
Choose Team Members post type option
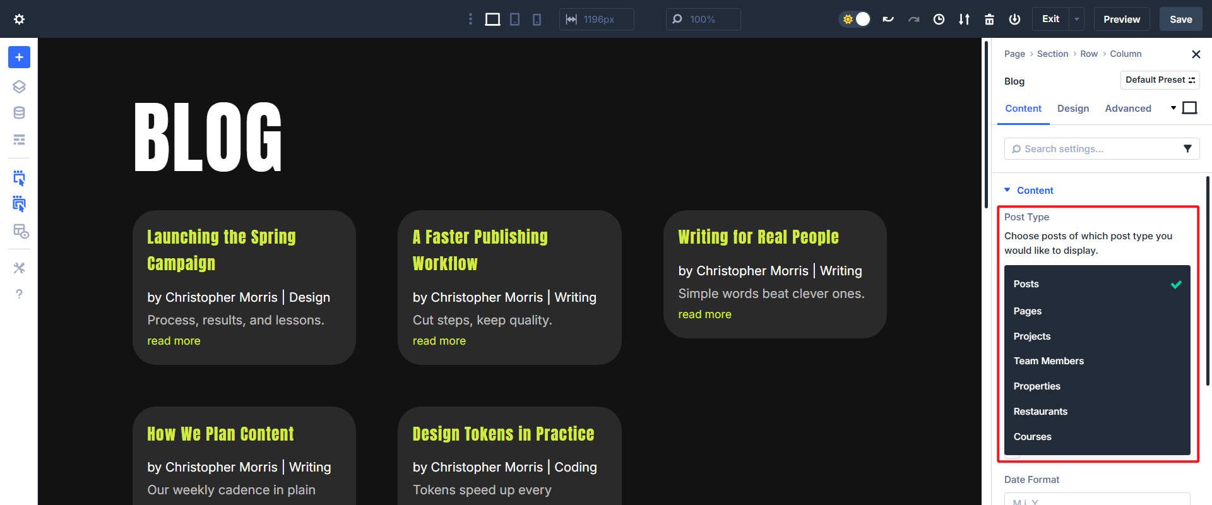(x=1049, y=361)
